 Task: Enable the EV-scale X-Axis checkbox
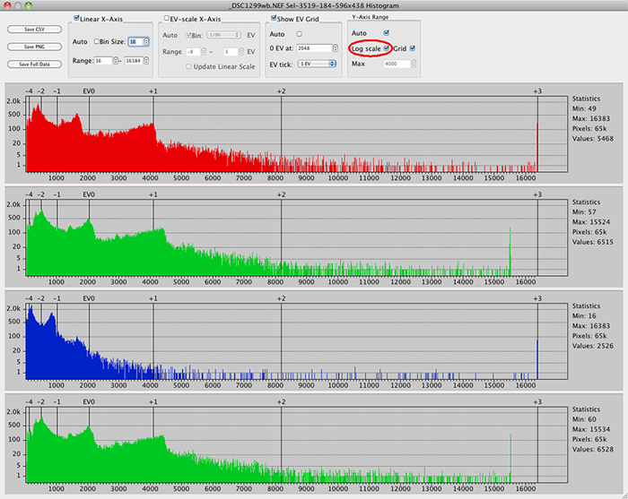(167, 18)
